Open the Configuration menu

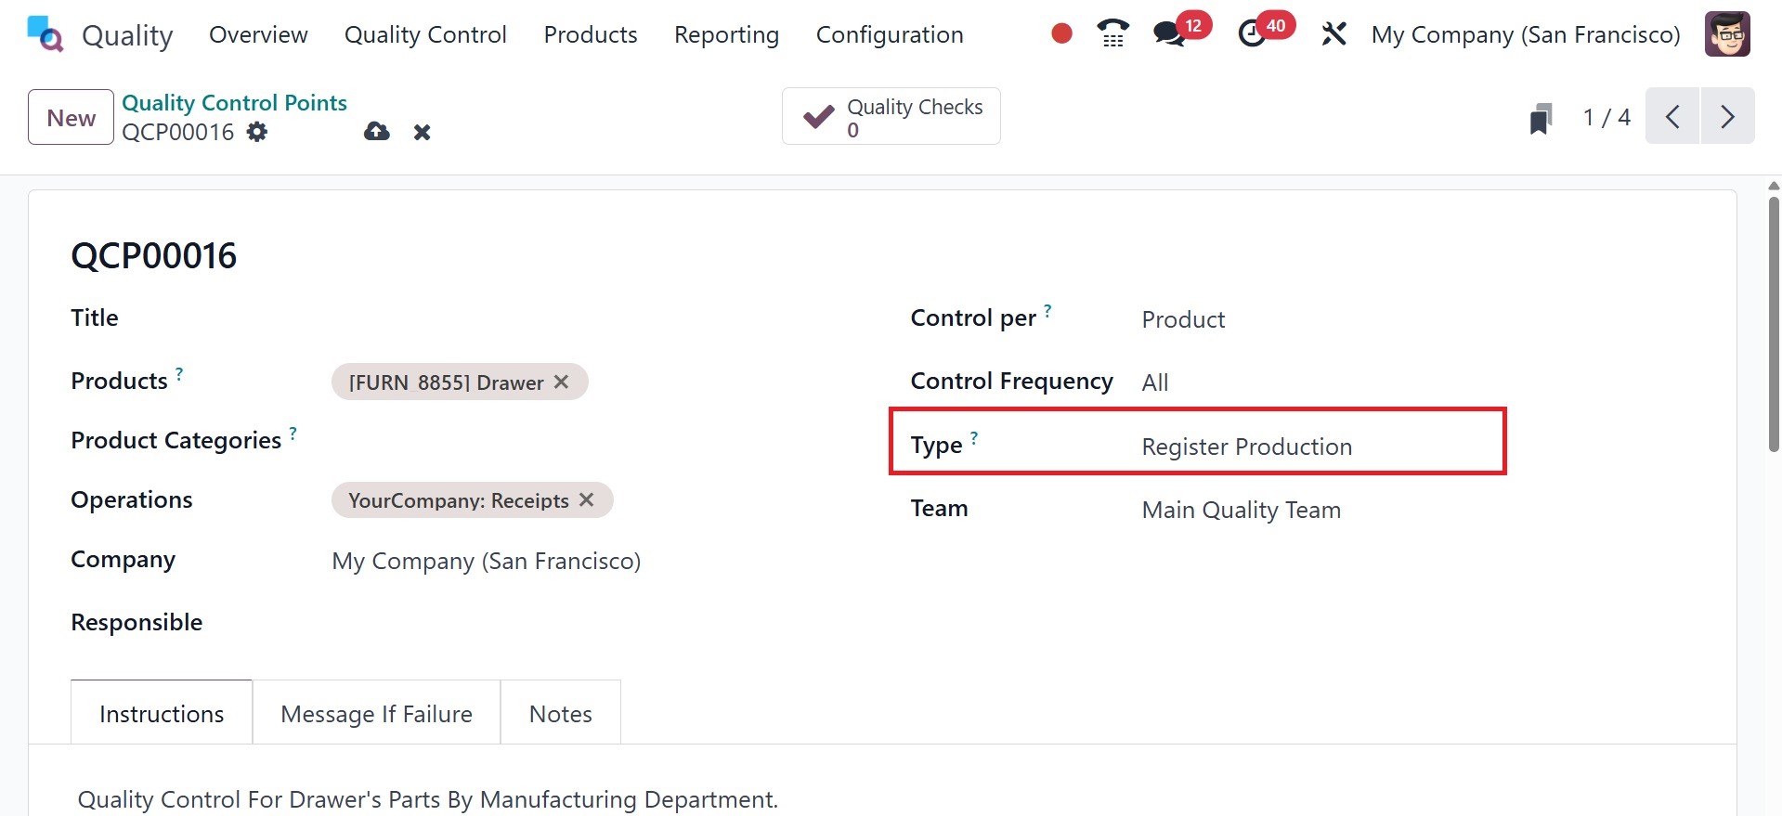pos(889,34)
